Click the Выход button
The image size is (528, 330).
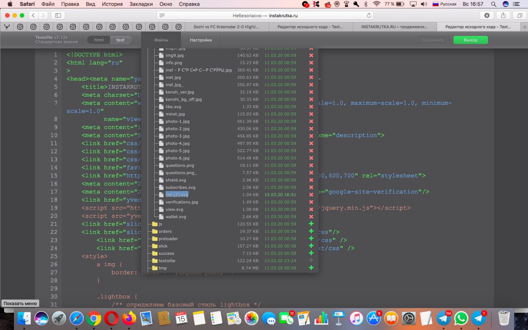(x=471, y=40)
